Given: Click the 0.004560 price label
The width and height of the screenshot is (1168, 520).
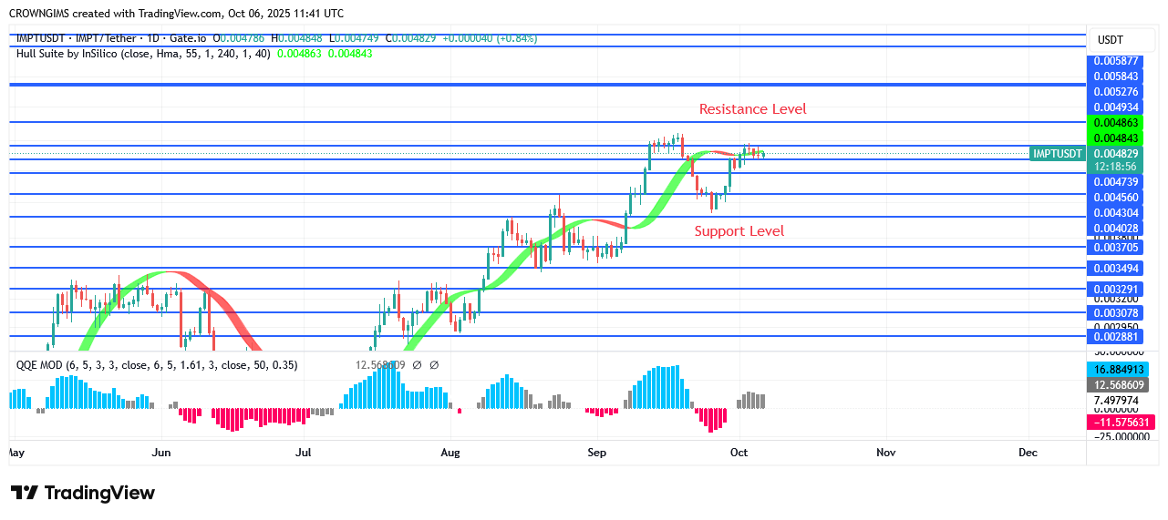Looking at the screenshot, I should tap(1116, 198).
